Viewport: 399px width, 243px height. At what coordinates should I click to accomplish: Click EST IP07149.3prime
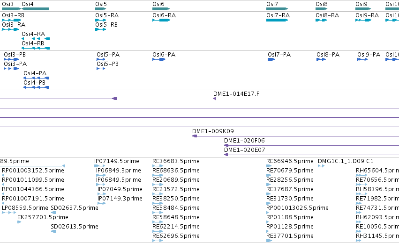click(x=102, y=203)
